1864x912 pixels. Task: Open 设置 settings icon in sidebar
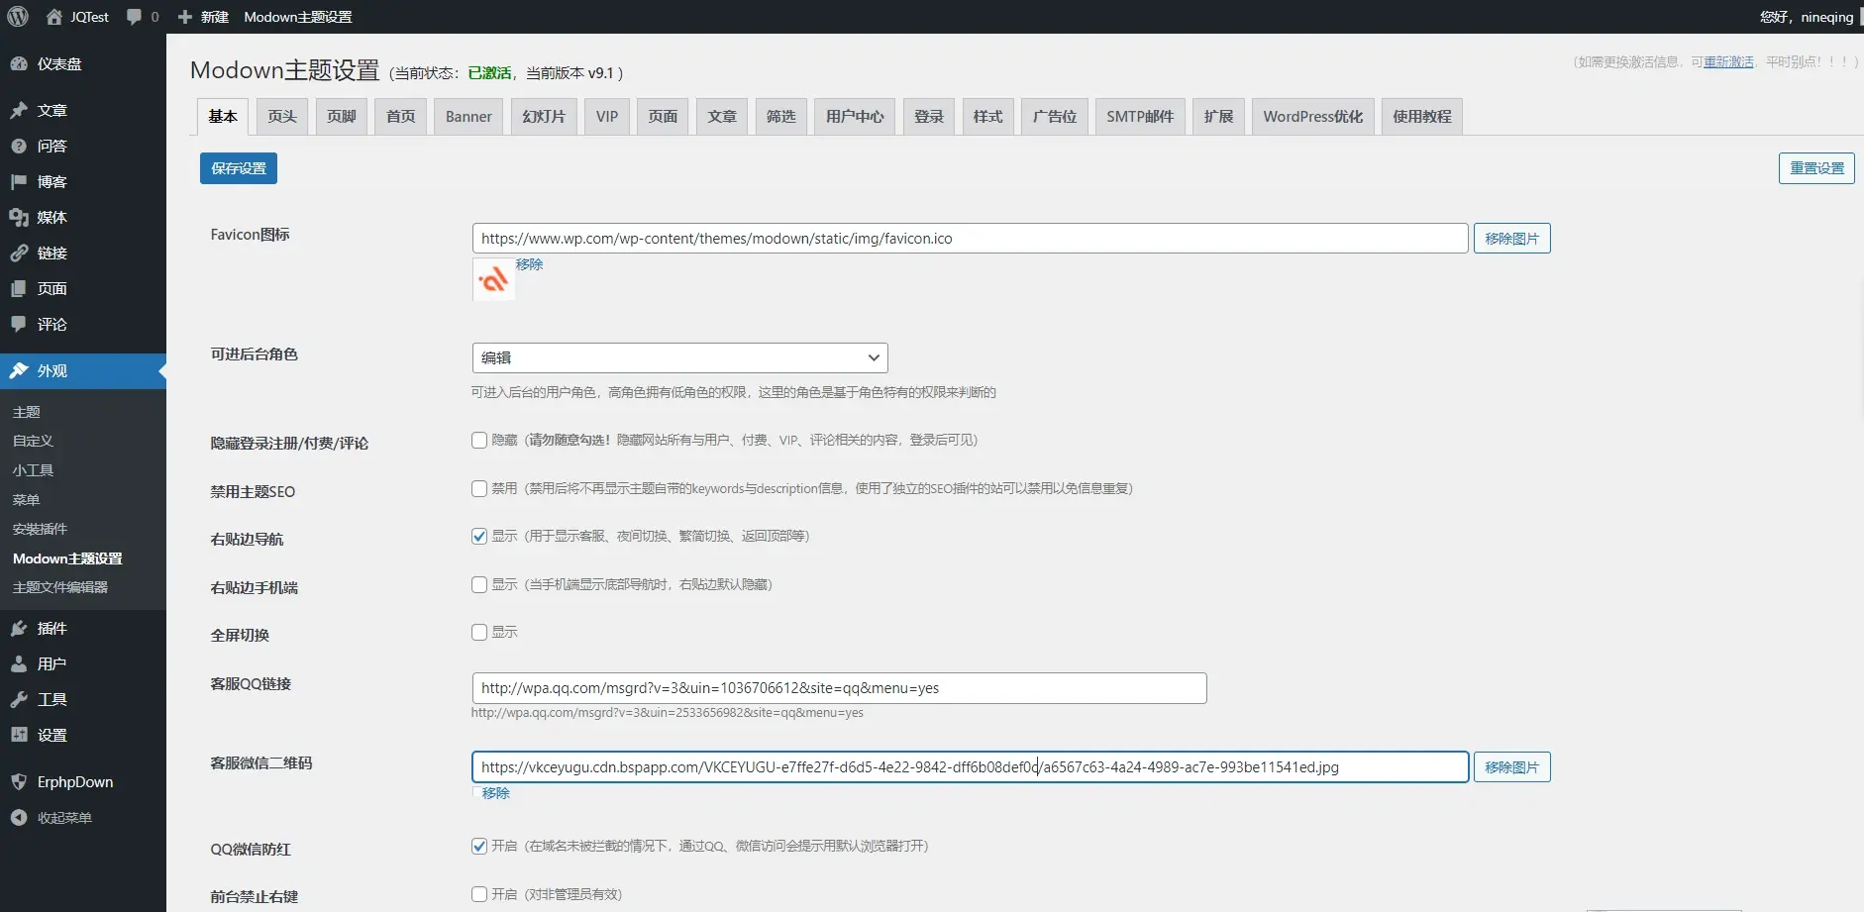point(19,735)
